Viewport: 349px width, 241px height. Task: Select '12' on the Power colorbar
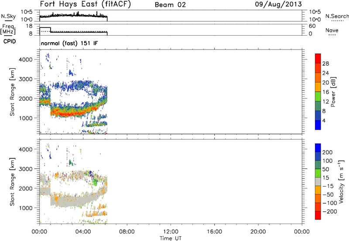pyautogui.click(x=325, y=102)
